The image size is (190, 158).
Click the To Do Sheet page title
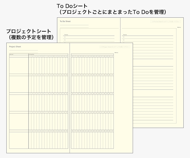pos(66,21)
